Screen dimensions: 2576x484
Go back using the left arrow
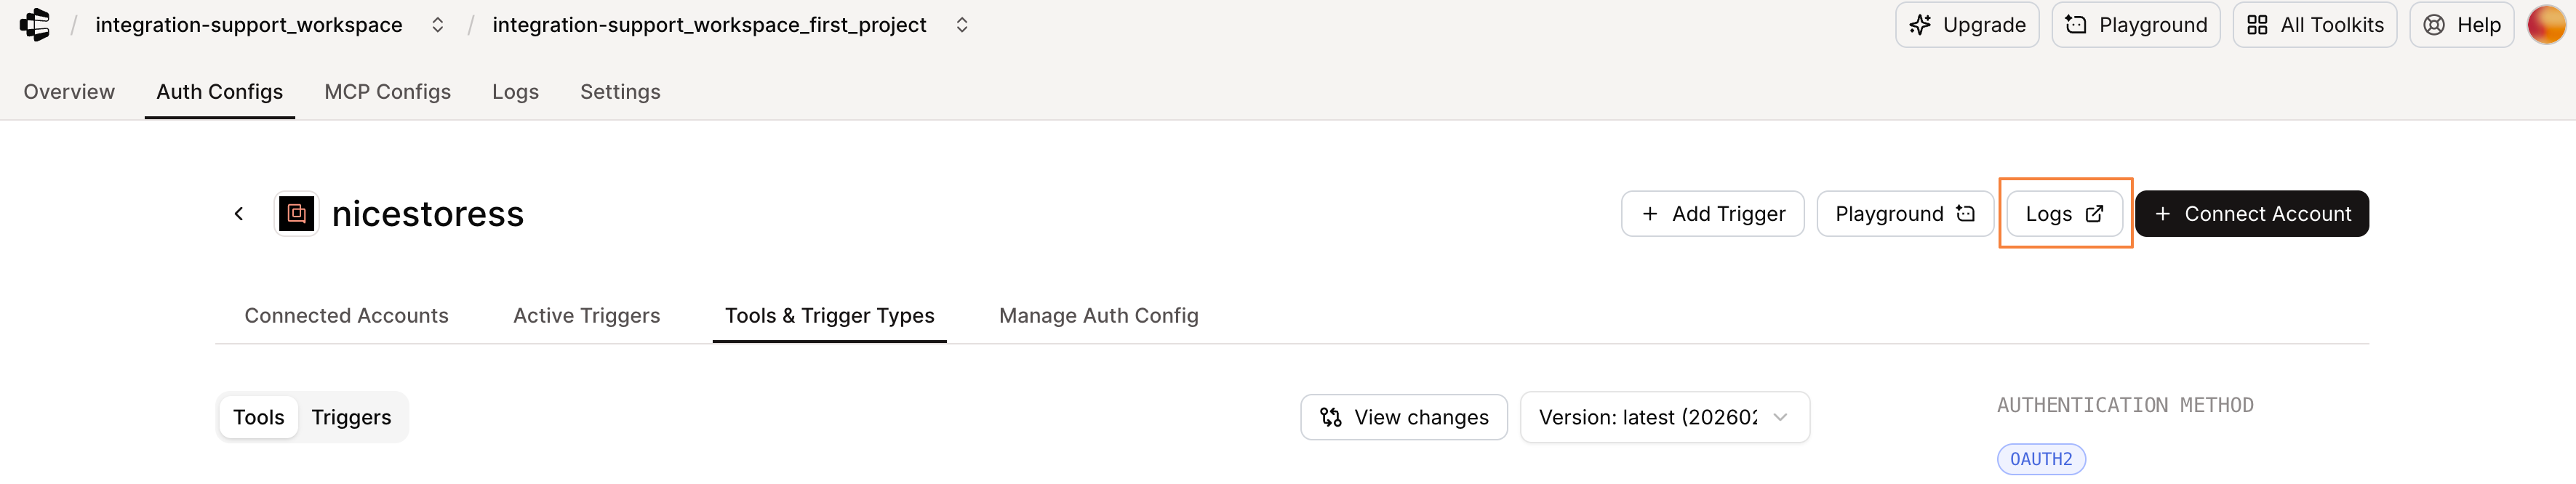(239, 214)
